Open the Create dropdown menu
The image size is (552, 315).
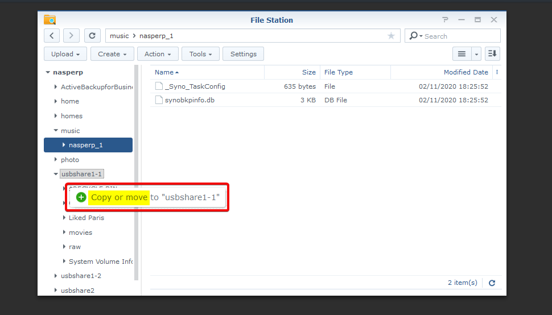tap(112, 54)
